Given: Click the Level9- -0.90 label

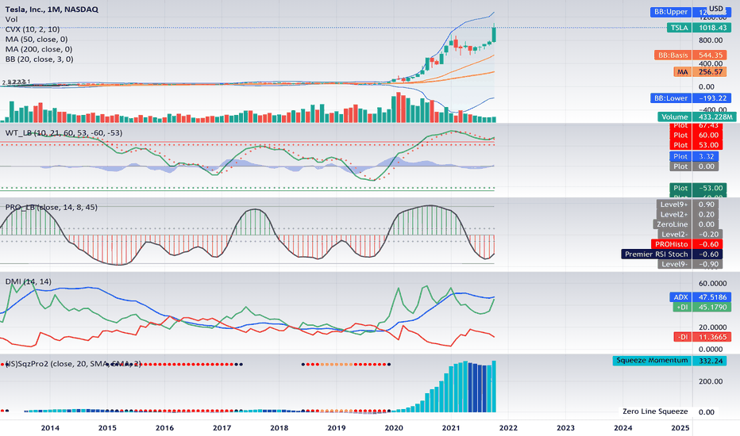Looking at the screenshot, I should [x=690, y=264].
